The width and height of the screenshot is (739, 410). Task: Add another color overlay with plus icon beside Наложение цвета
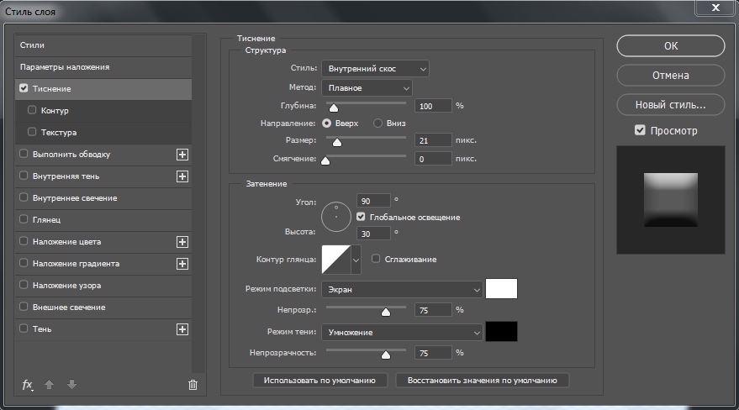[x=182, y=242]
